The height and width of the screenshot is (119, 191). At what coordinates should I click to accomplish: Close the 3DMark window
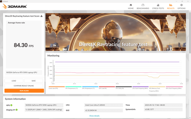pyautogui.click(x=188, y=1)
